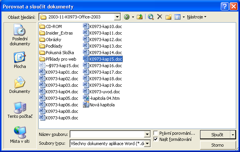This screenshot has height=152, width=240.
Task: Select file K0973-kap11.doc
Action: [103, 33]
